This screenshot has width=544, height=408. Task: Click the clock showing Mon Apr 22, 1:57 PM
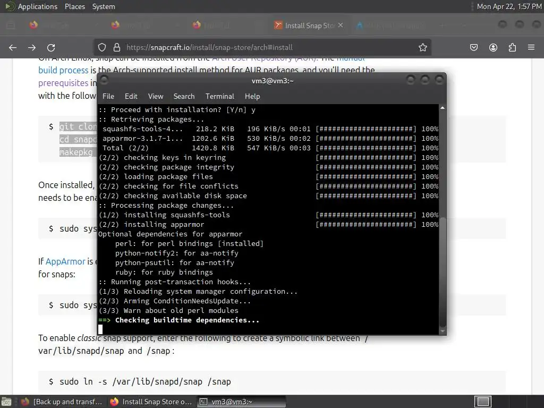point(509,6)
